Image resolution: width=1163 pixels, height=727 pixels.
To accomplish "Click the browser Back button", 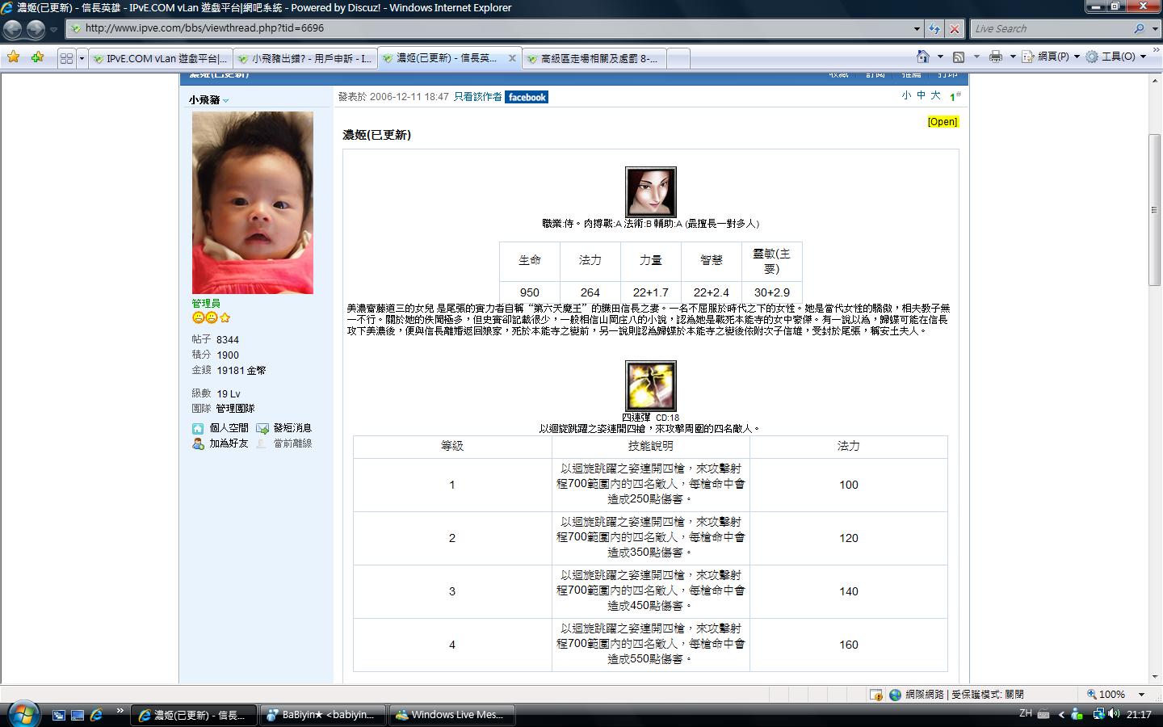I will coord(13,29).
